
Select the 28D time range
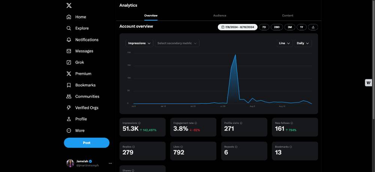coord(277,27)
